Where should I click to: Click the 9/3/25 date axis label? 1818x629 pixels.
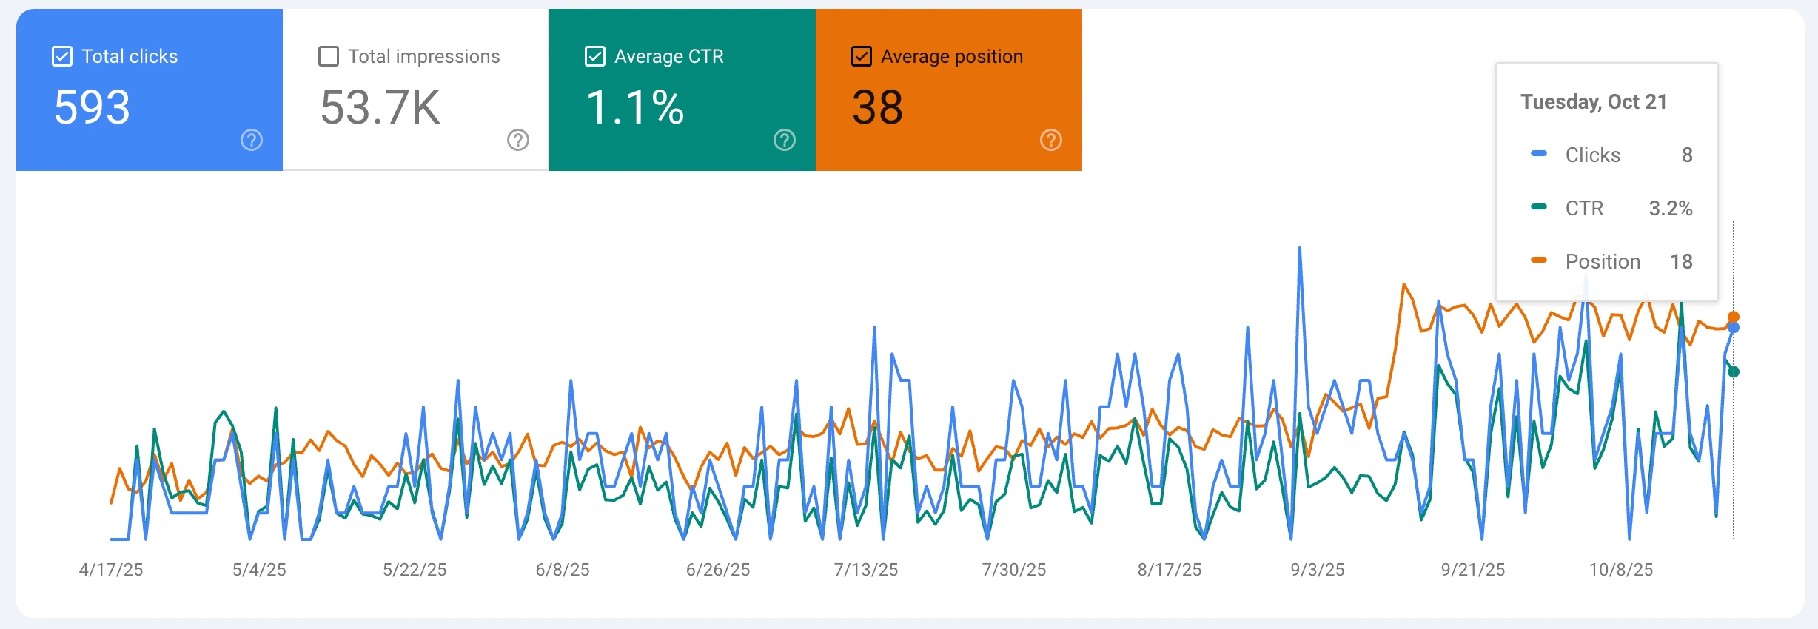tap(1318, 570)
